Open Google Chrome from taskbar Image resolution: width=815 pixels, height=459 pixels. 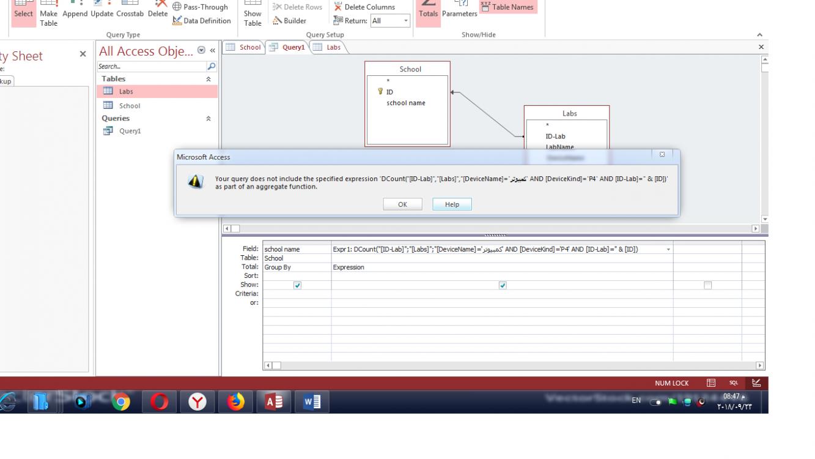point(121,402)
